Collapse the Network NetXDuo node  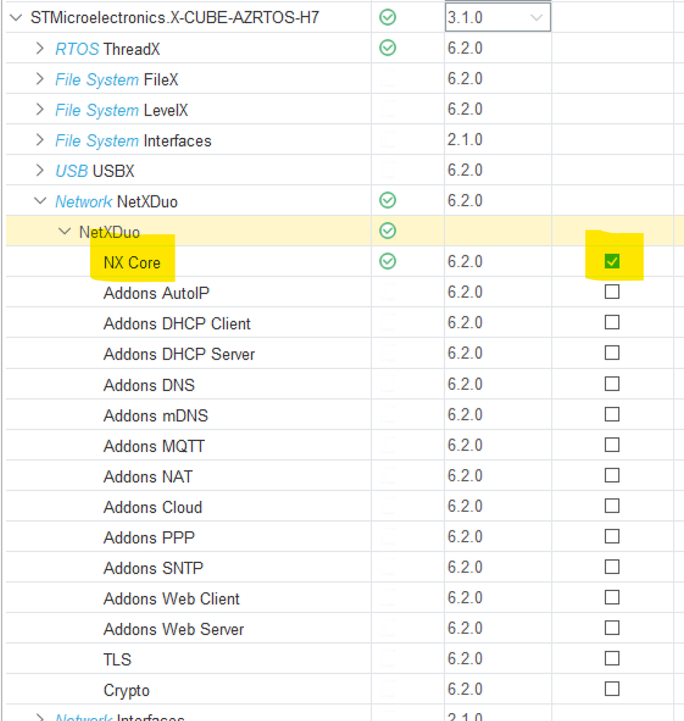pos(40,201)
